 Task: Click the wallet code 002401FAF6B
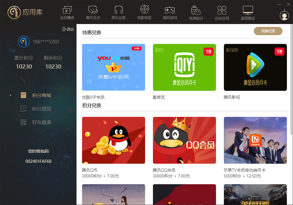pyautogui.click(x=38, y=161)
